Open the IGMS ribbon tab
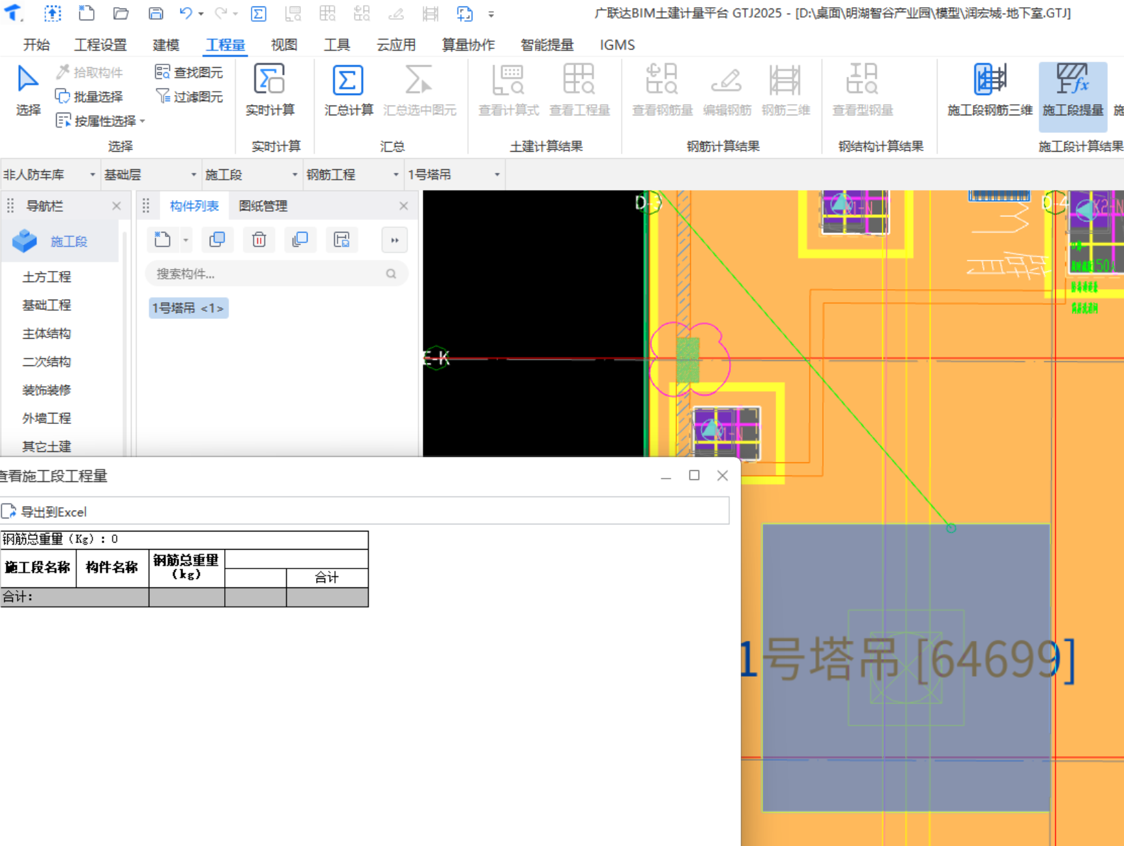Screen dimensions: 1124x846 (x=617, y=45)
